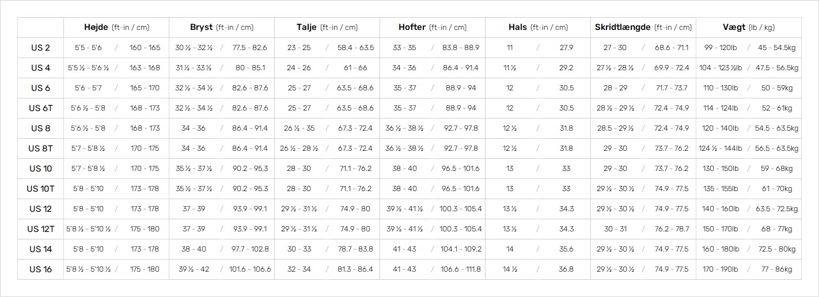This screenshot has width=819, height=297.
Task: Click the Højde column header
Action: 116,28
